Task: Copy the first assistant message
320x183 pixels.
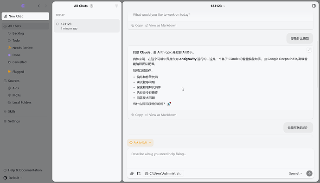Action: pyautogui.click(x=137, y=25)
